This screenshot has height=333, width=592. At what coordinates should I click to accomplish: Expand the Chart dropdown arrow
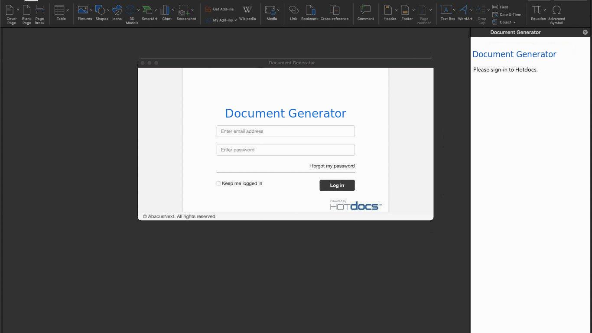173,10
